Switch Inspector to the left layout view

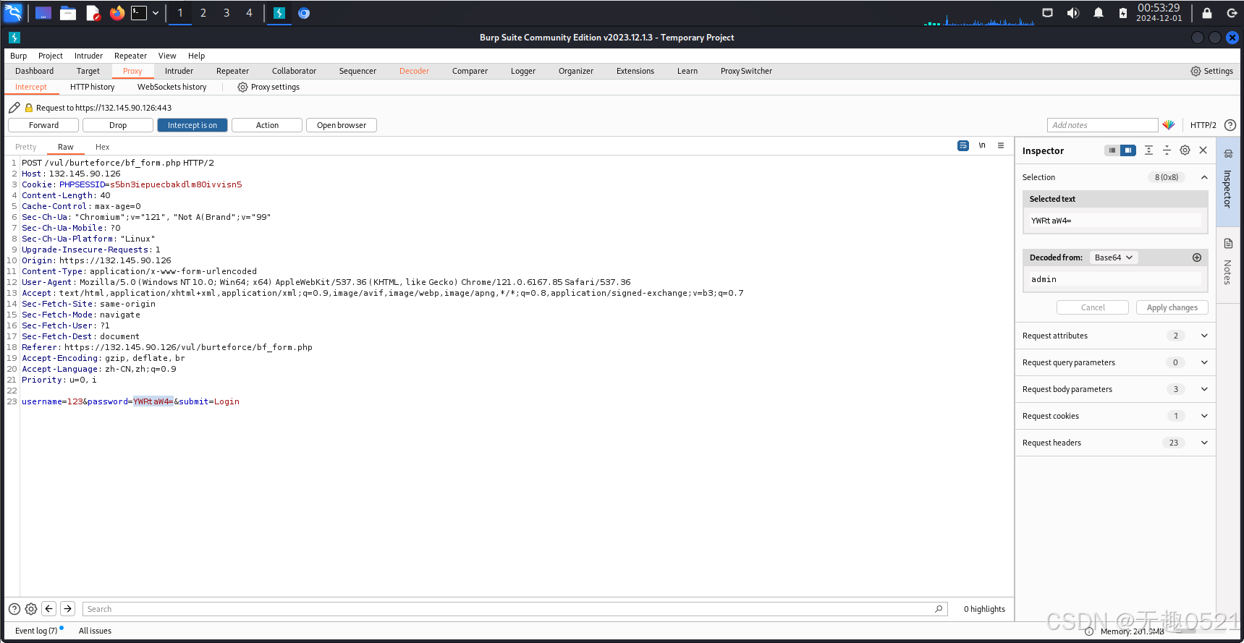[1112, 150]
